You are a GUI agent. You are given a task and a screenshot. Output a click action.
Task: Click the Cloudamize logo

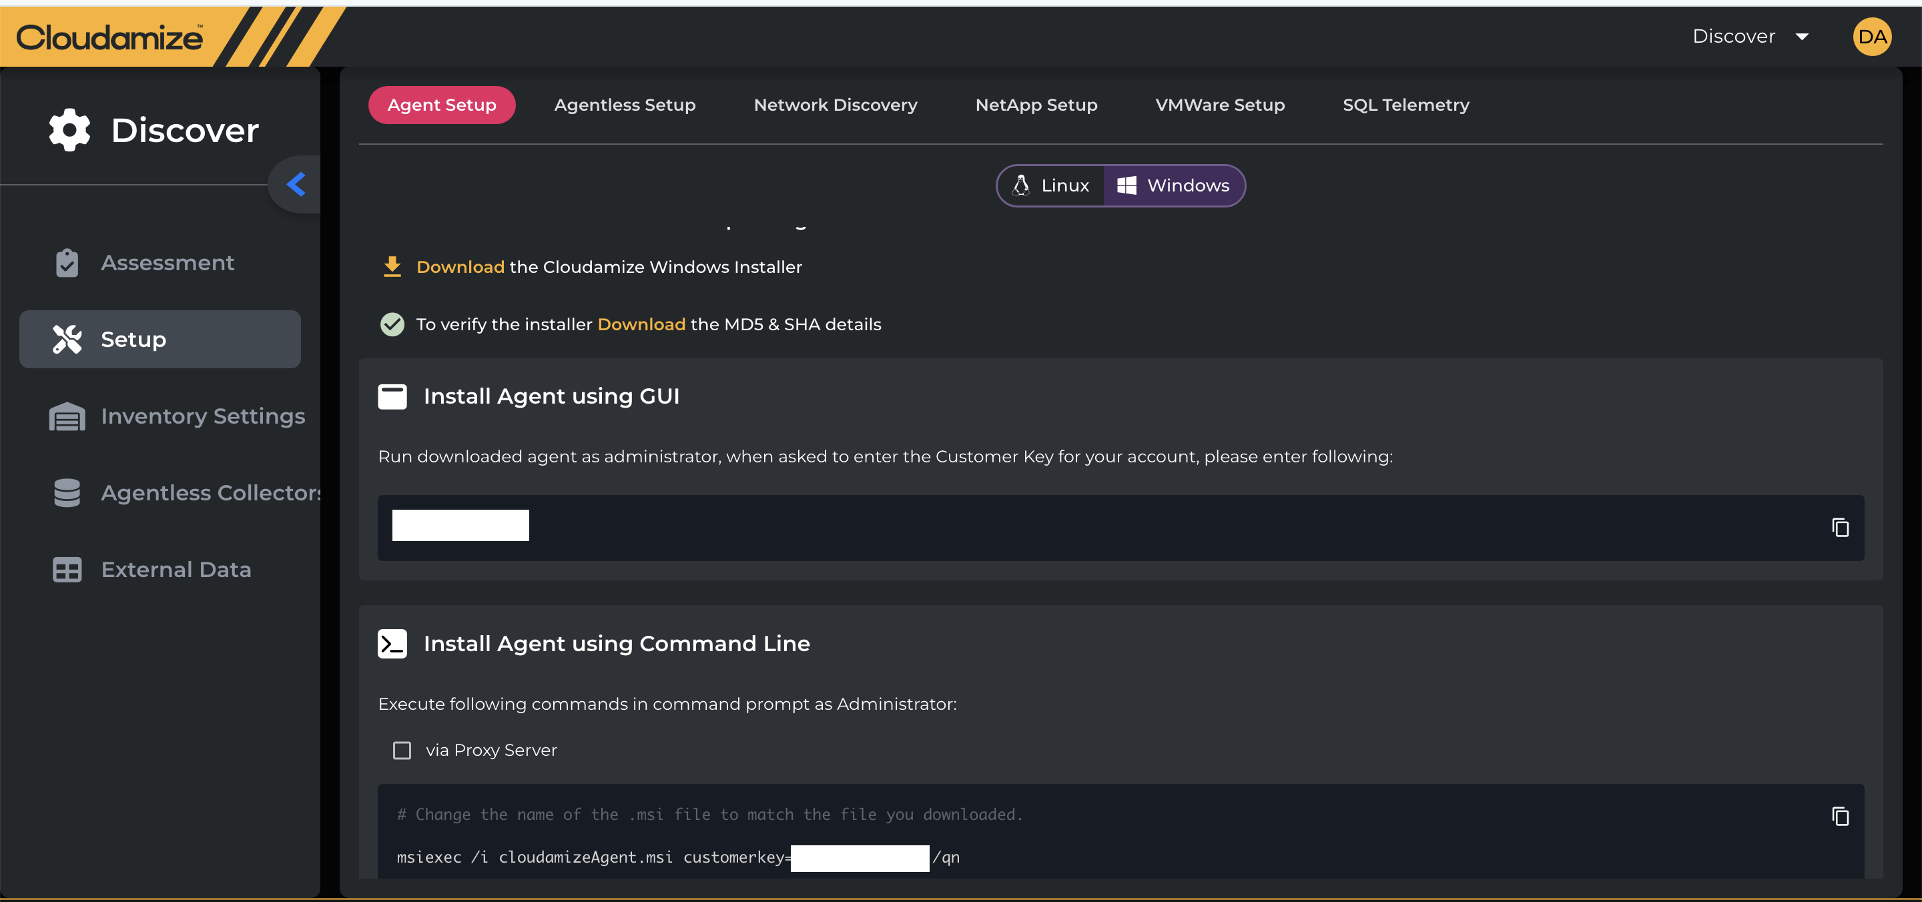tap(109, 37)
